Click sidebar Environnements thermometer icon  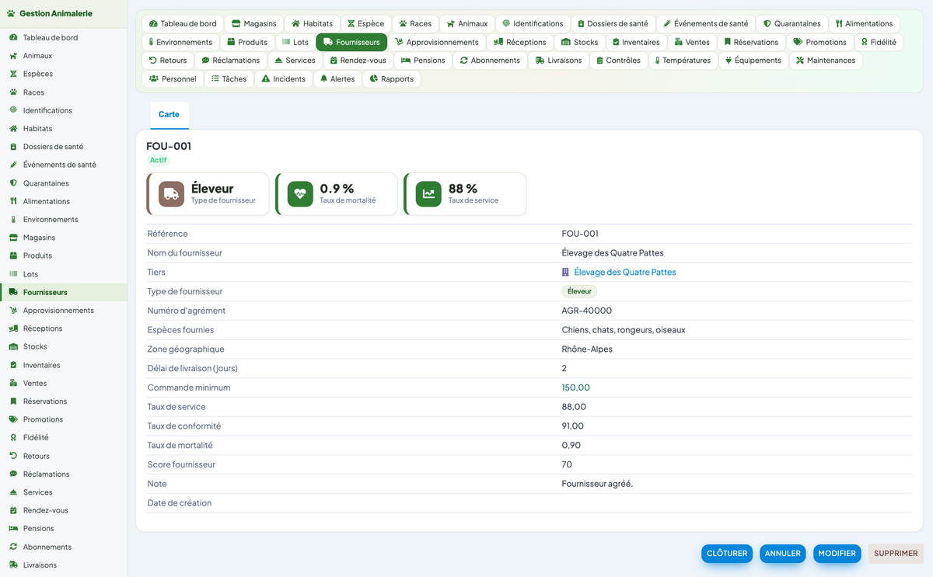(x=13, y=219)
